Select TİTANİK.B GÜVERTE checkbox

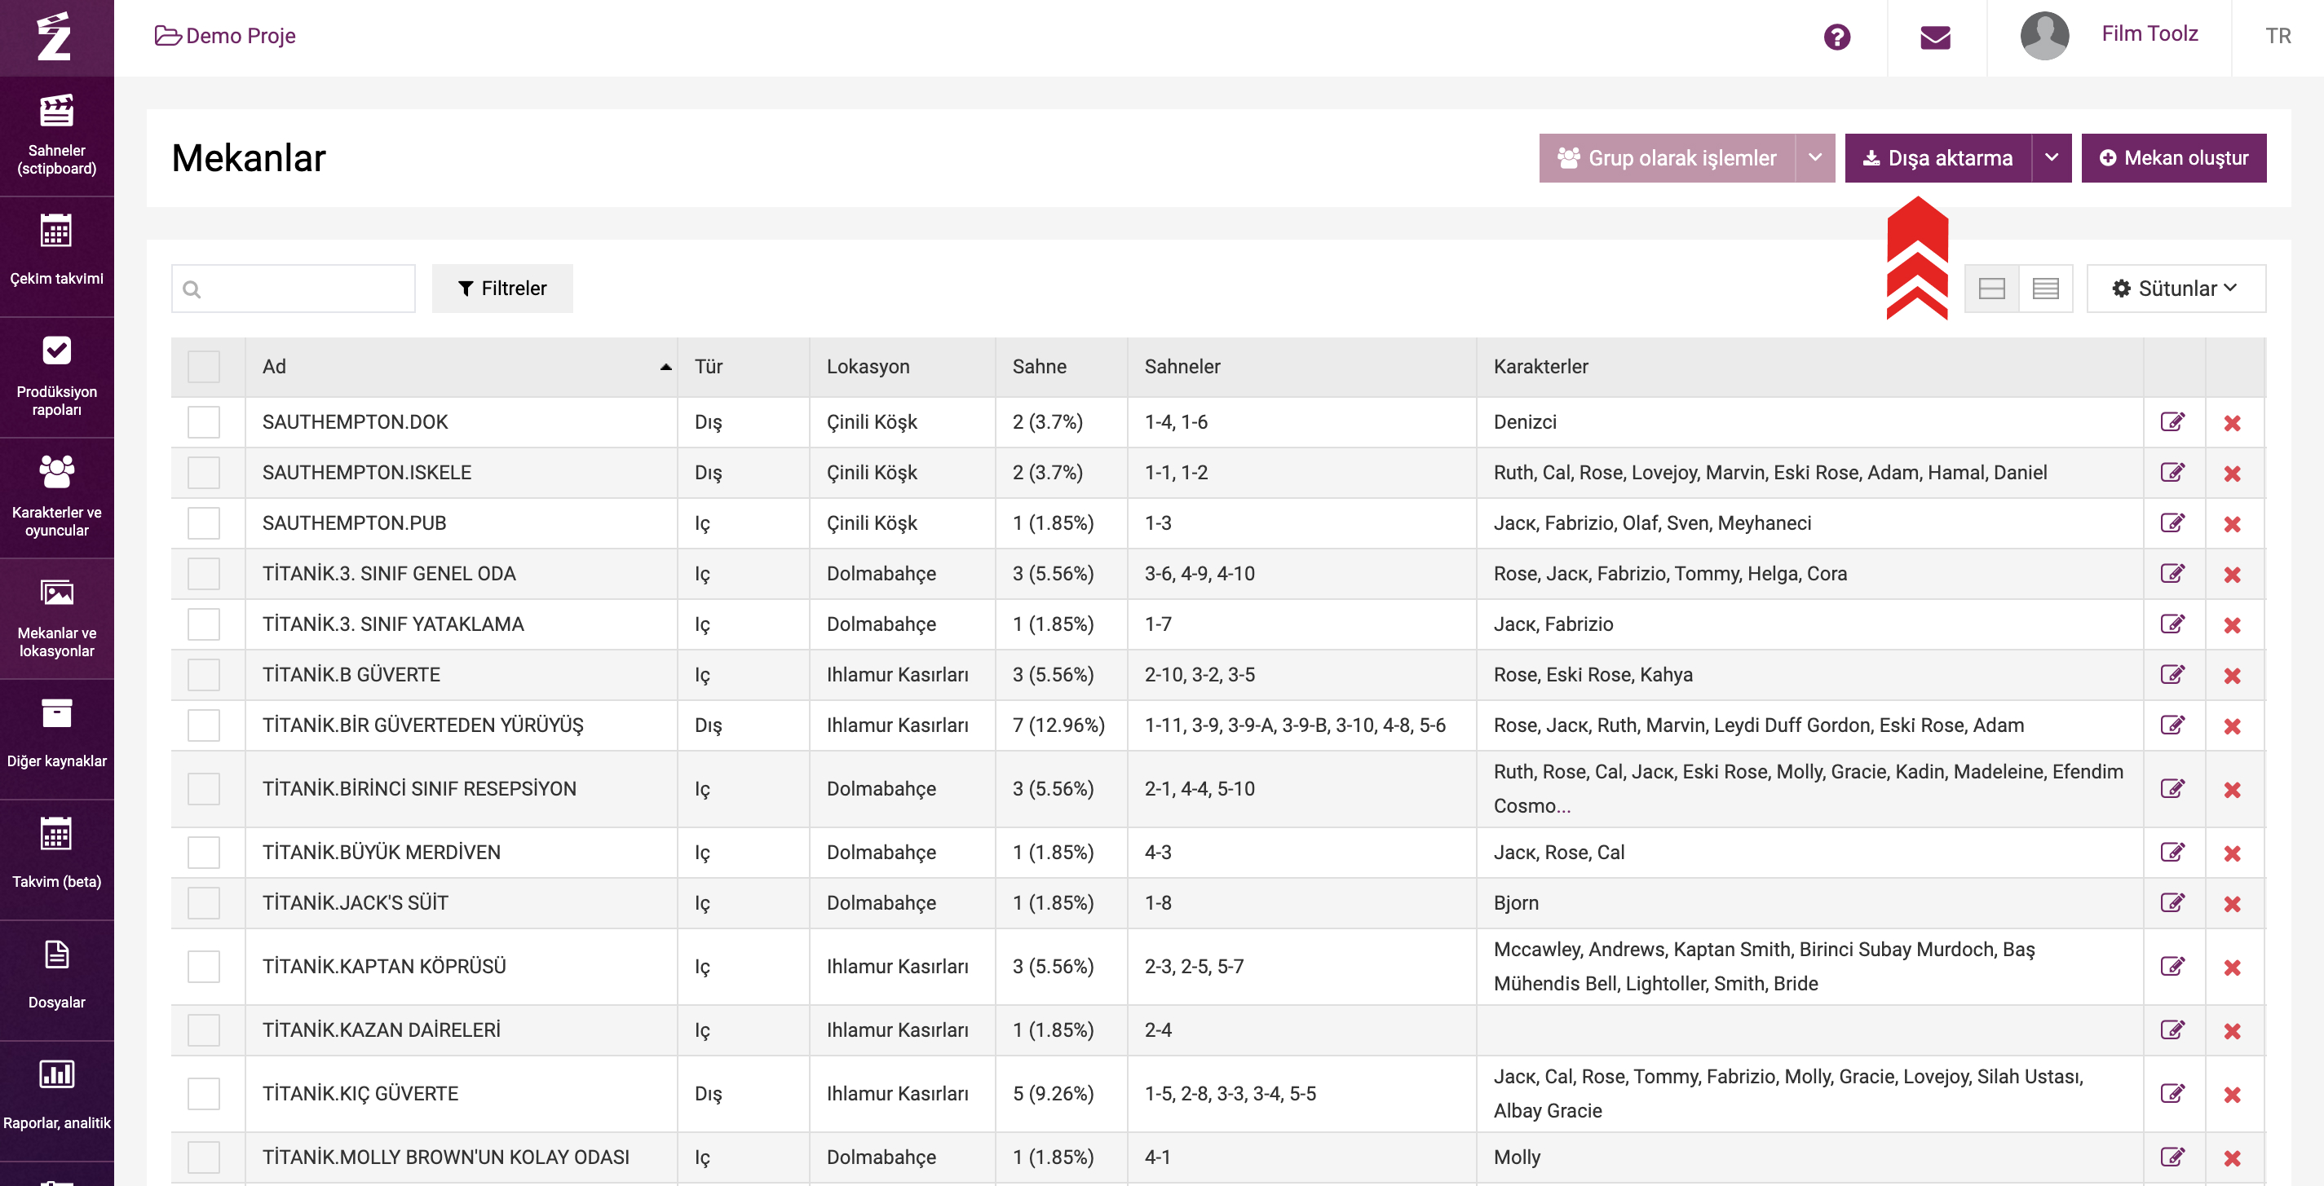click(204, 675)
